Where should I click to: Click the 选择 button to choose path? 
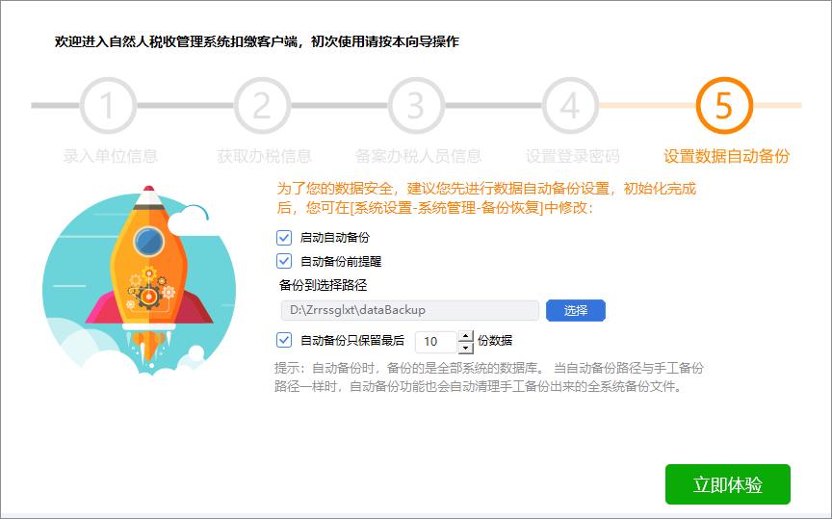[x=576, y=310]
